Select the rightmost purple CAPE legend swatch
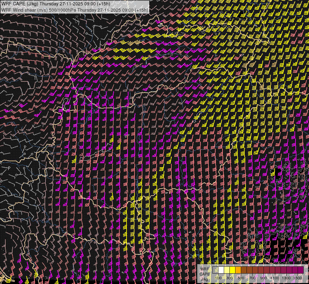Image resolution: width=309 pixels, height=284 pixels. click(x=301, y=270)
